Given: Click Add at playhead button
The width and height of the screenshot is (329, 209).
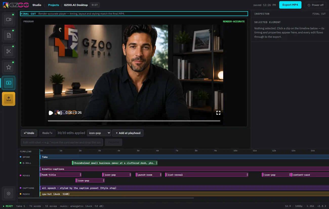Looking at the screenshot, I should click(x=128, y=133).
